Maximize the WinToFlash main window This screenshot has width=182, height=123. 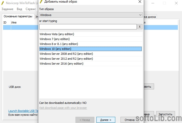(164, 3)
